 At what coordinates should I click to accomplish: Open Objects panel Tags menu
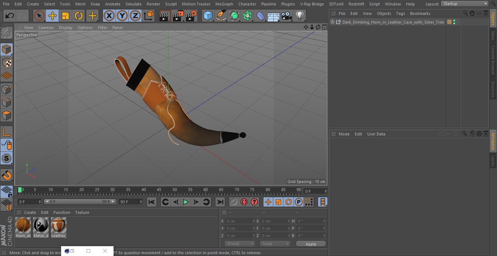point(400,13)
